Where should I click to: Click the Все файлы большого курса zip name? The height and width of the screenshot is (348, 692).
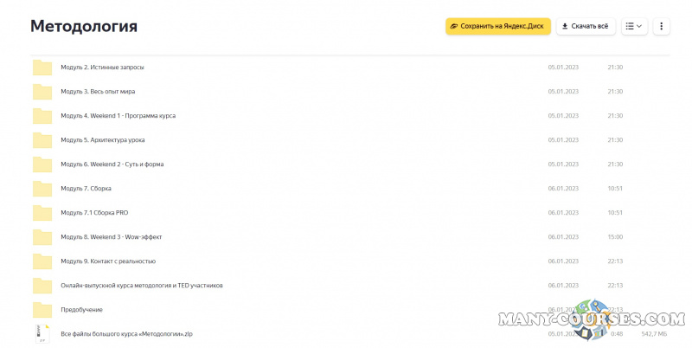(126, 333)
